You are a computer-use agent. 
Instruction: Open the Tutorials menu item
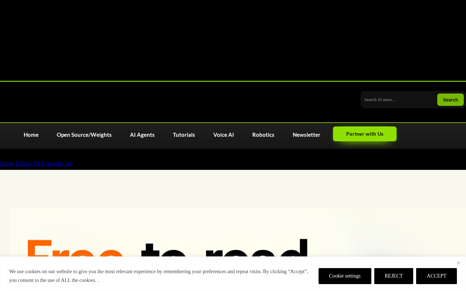point(184,135)
